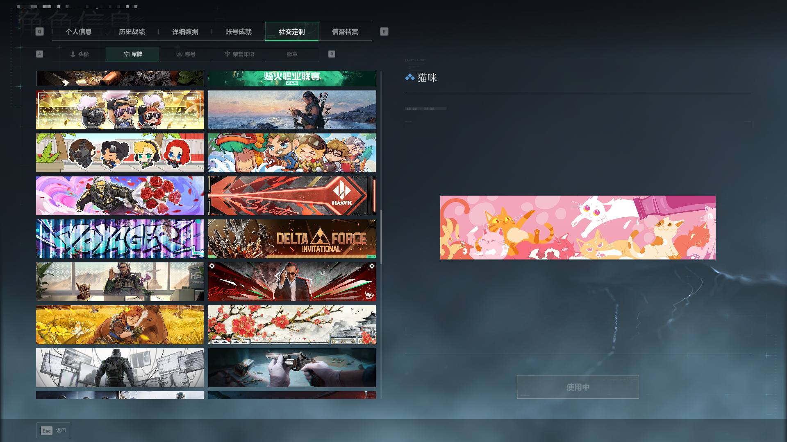
Task: Click the banner list scrollbar
Action: point(381,237)
